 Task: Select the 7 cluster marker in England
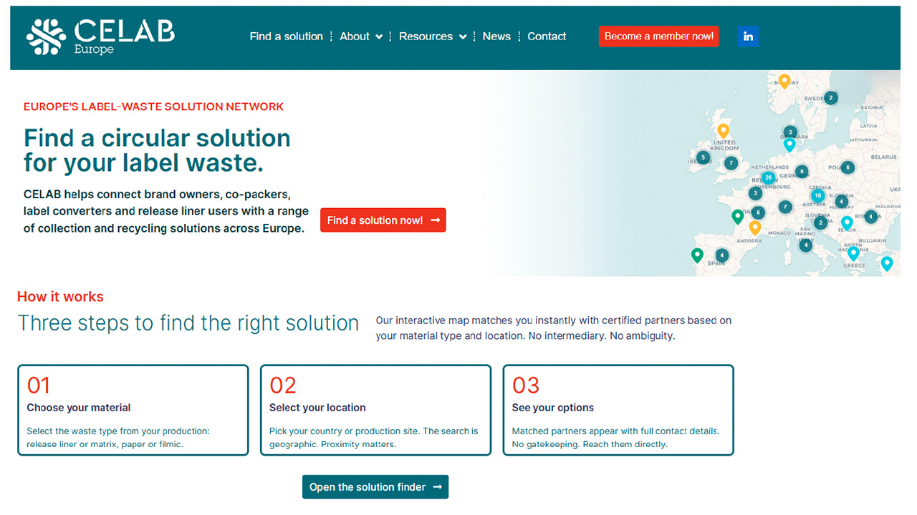coord(731,163)
